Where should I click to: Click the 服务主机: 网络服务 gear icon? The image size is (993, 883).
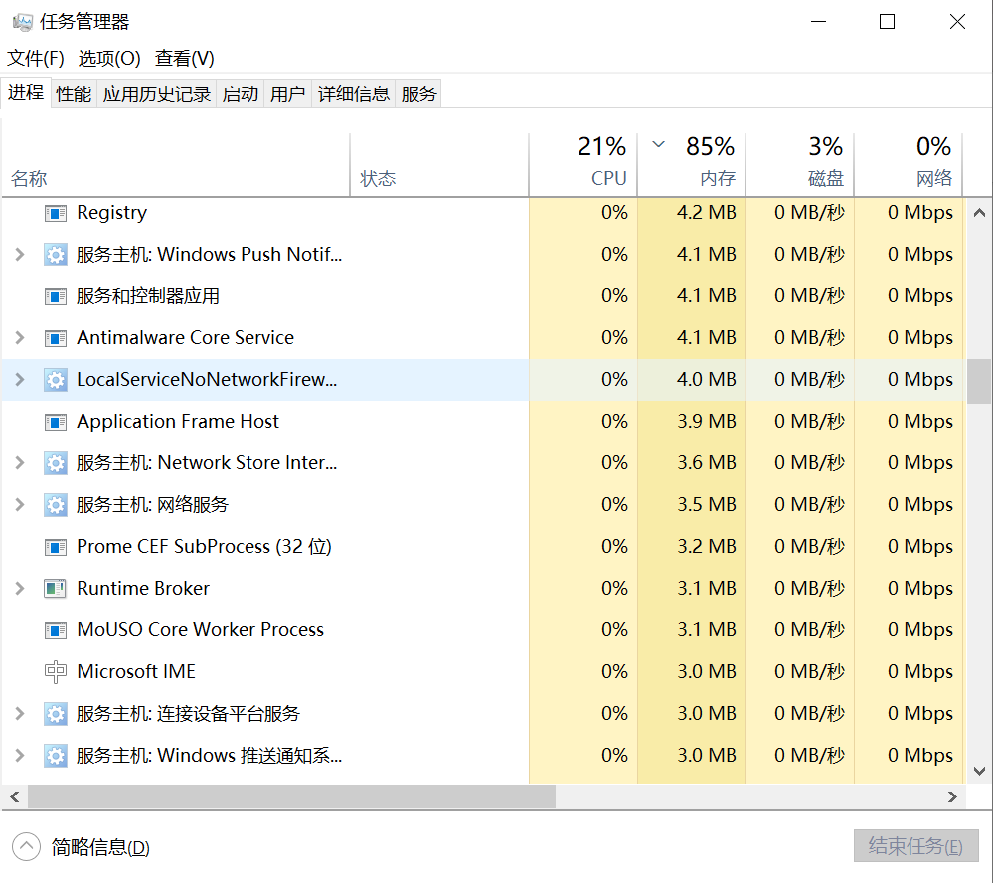[55, 505]
